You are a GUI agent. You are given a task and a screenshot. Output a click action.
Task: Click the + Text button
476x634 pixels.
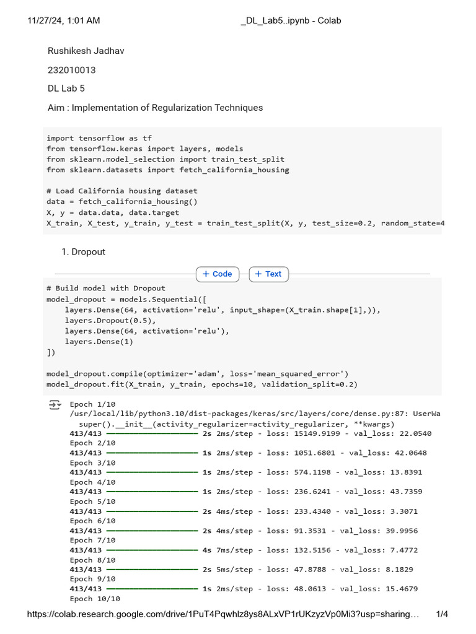coord(268,274)
